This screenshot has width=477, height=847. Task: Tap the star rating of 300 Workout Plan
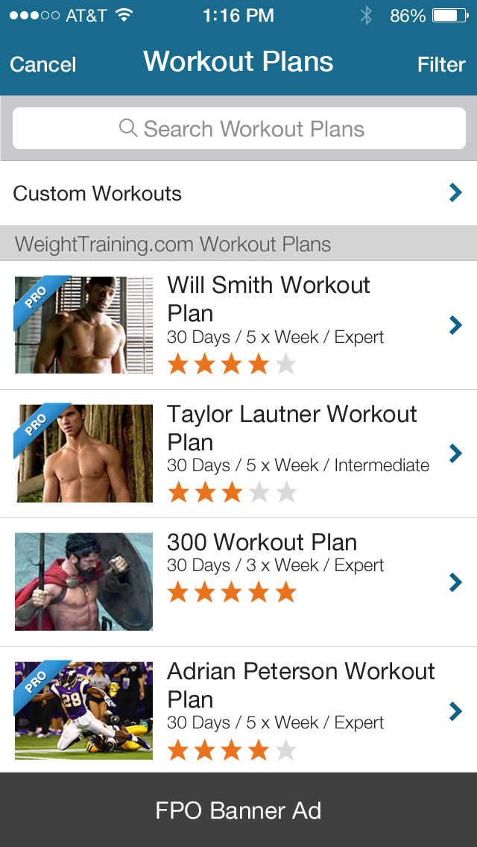(x=232, y=593)
